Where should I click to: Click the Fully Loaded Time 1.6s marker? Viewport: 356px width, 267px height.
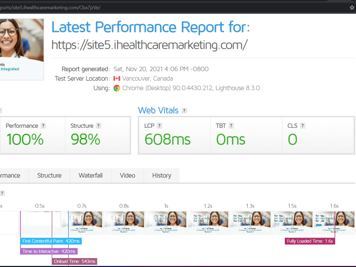[310, 241]
